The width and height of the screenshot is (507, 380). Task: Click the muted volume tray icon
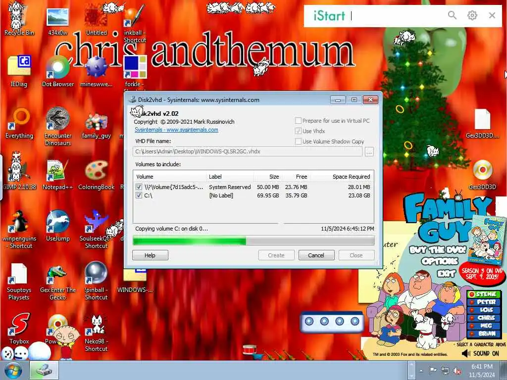[457, 371]
